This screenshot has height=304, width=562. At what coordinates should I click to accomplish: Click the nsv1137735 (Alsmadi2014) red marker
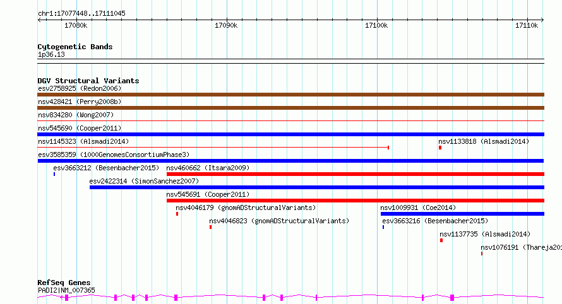(441, 240)
